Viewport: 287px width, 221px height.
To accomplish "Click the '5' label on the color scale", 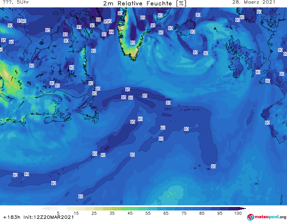I will click(58, 213).
